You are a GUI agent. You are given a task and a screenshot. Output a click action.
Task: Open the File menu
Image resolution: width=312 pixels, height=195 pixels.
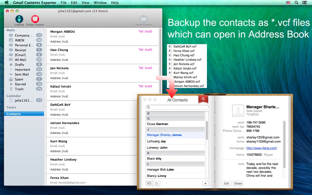pos(63,3)
